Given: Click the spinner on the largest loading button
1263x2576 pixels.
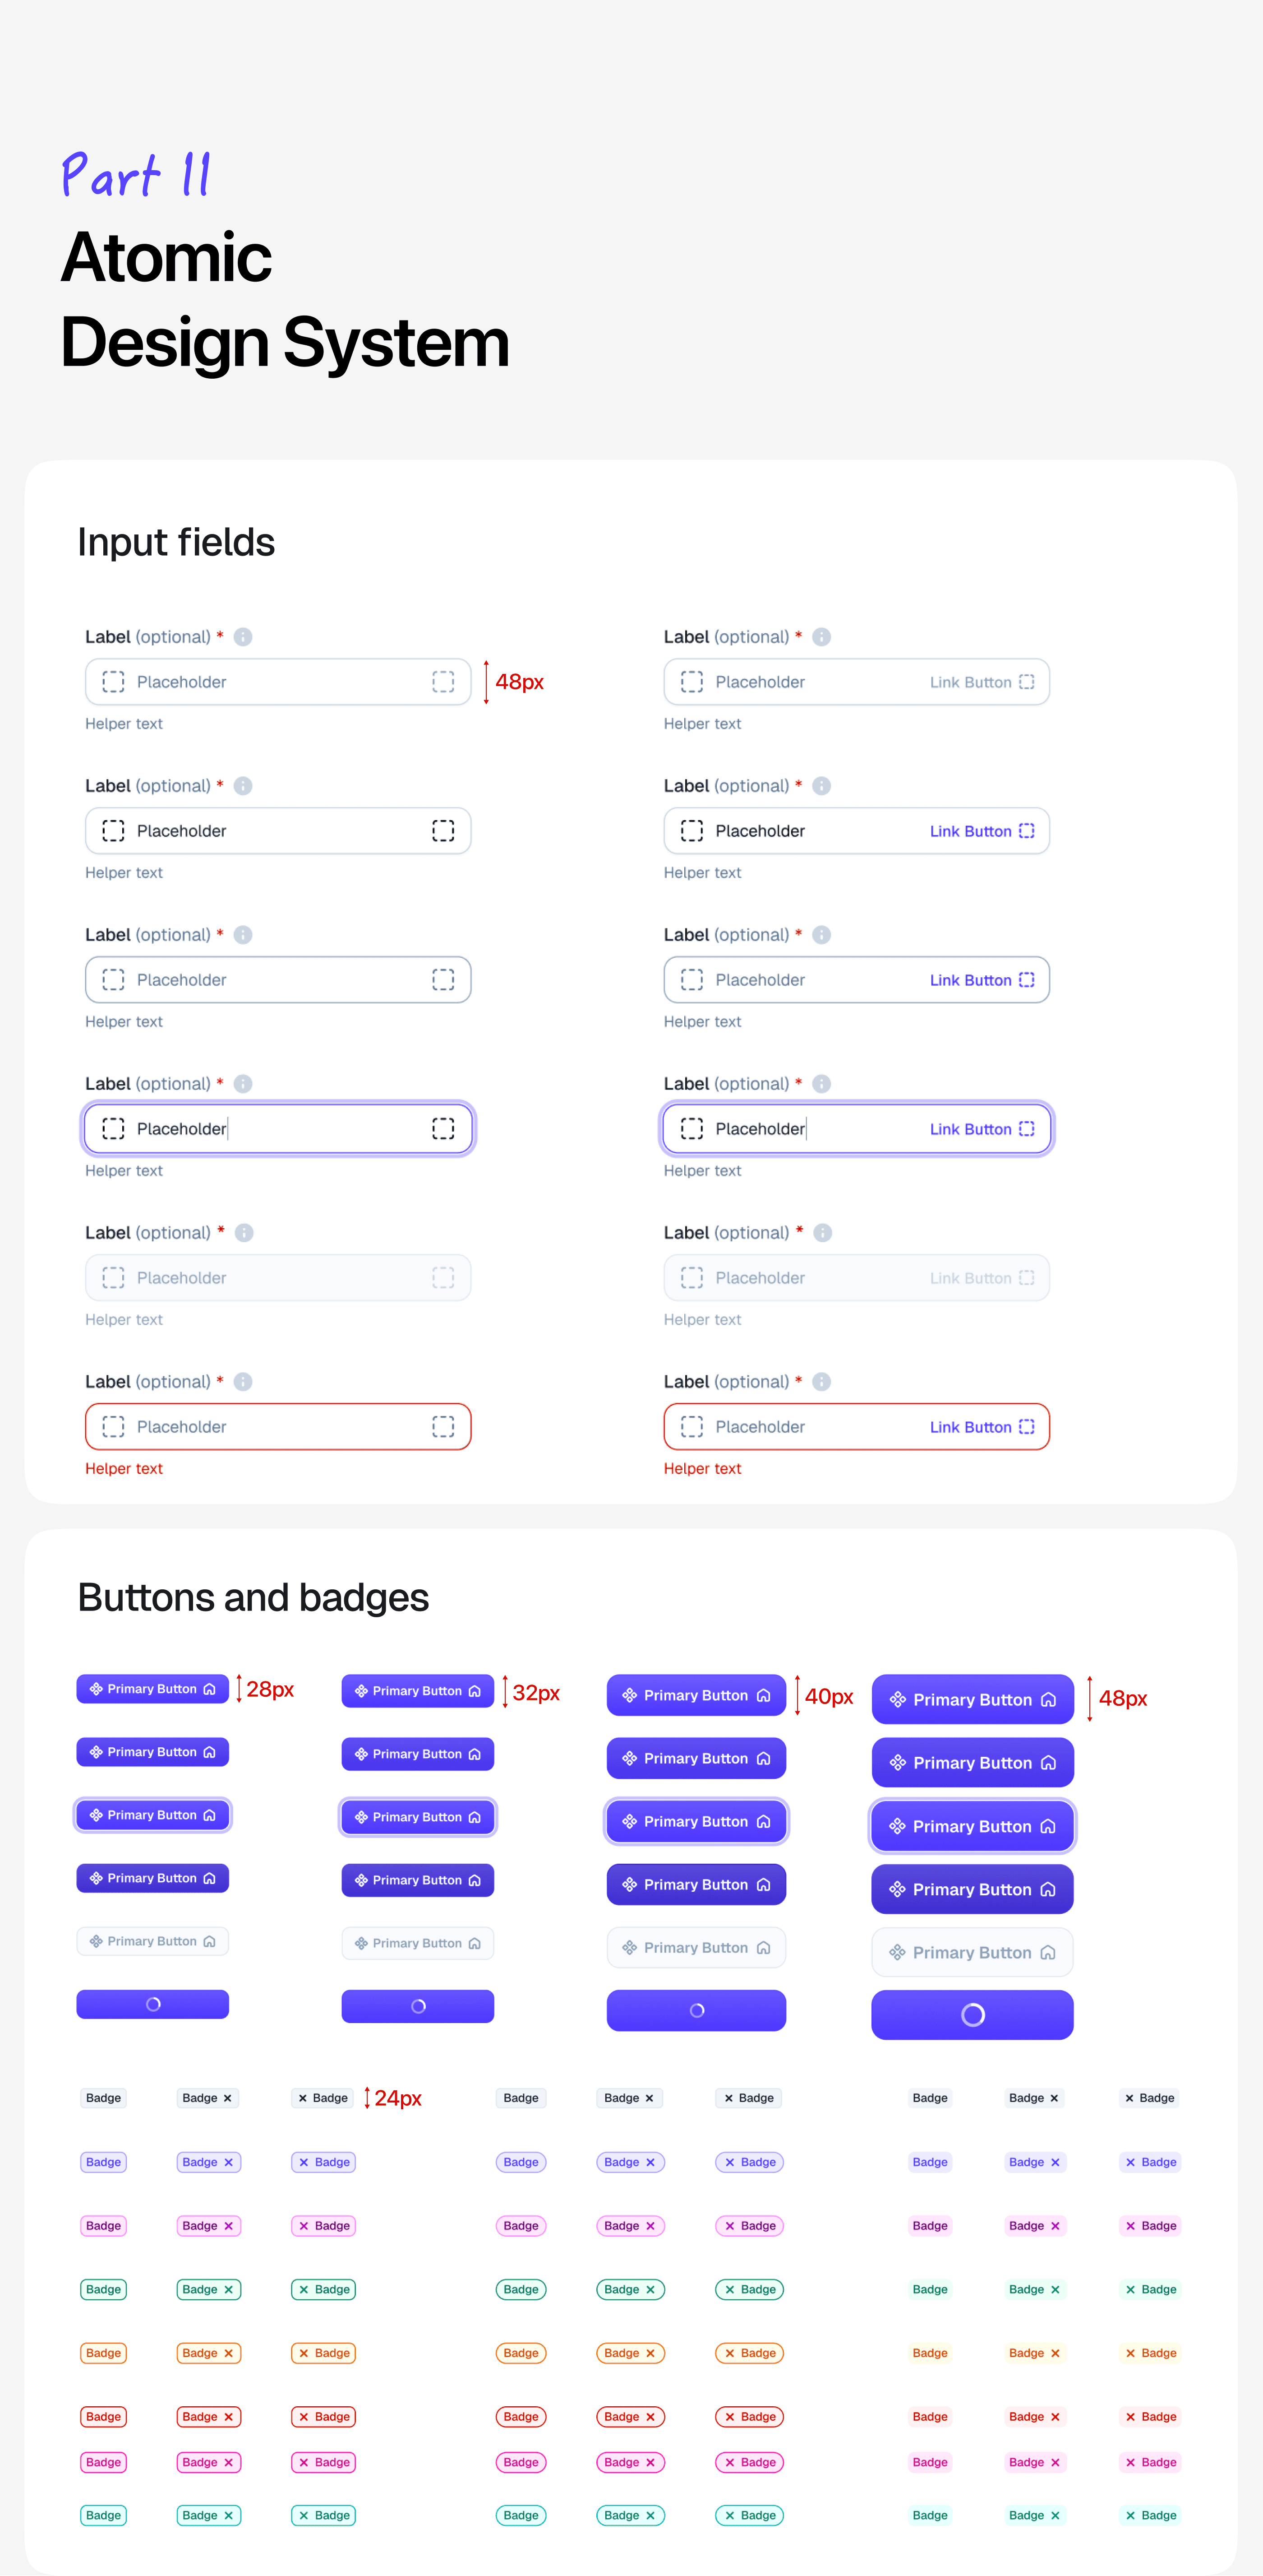Looking at the screenshot, I should (x=972, y=2015).
